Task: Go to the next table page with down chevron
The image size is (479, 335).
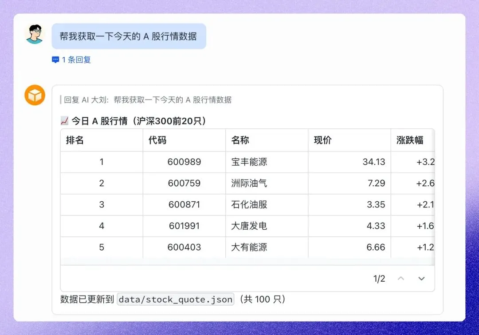Action: click(x=421, y=279)
